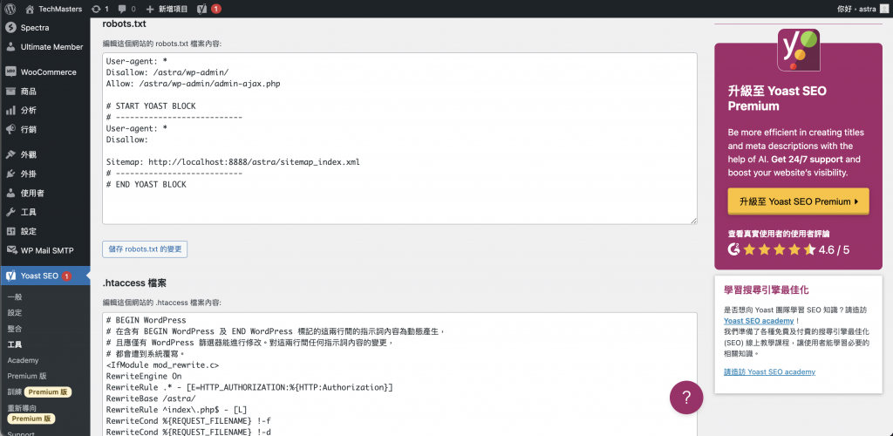
Task: Click the 分析 bar chart icon
Action: pos(10,111)
